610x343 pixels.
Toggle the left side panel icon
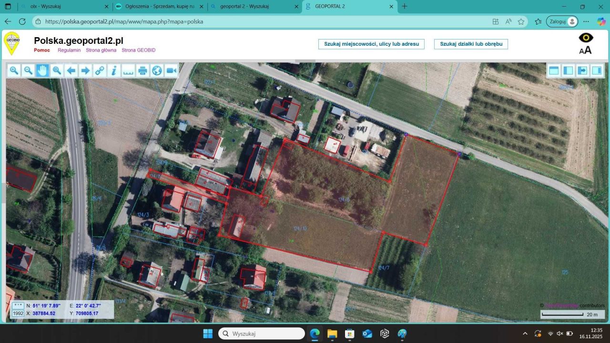click(568, 71)
